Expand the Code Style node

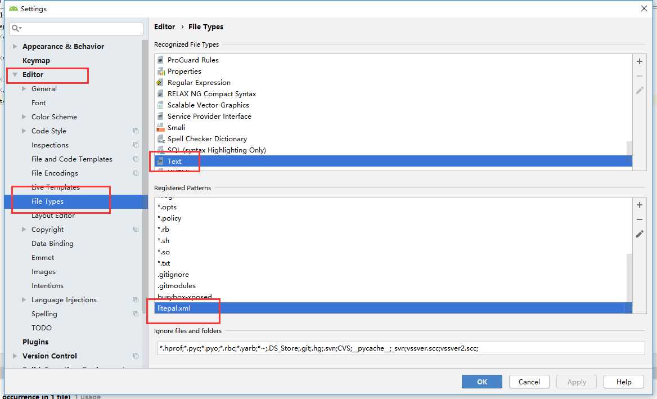click(x=24, y=131)
